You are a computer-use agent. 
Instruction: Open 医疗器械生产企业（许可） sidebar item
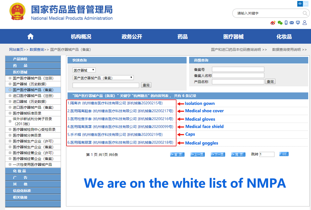(33, 141)
